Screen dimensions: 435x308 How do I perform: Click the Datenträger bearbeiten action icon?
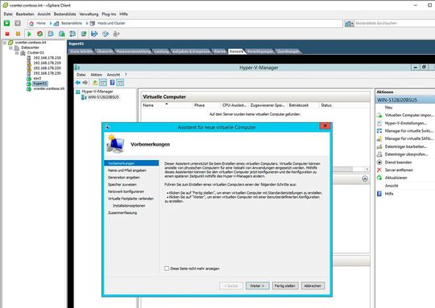[x=379, y=146]
